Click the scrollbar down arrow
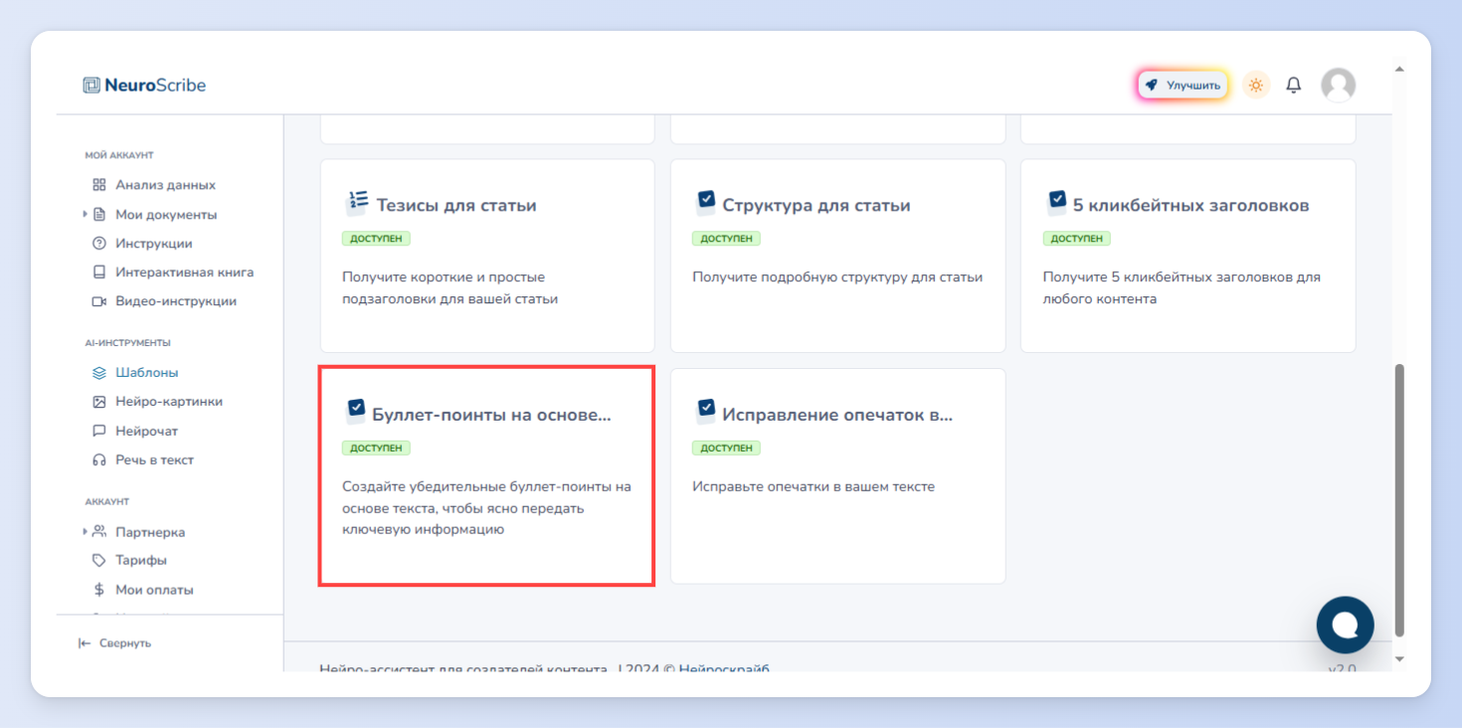Image resolution: width=1462 pixels, height=728 pixels. pyautogui.click(x=1400, y=658)
